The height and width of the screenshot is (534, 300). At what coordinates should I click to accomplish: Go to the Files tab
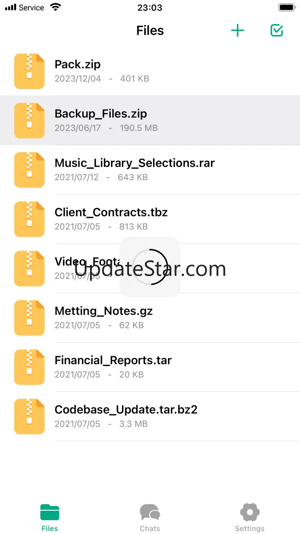pyautogui.click(x=50, y=518)
